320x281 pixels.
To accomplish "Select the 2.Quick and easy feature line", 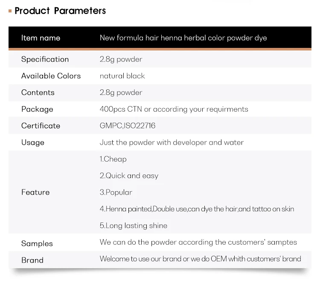I will 129,176.
